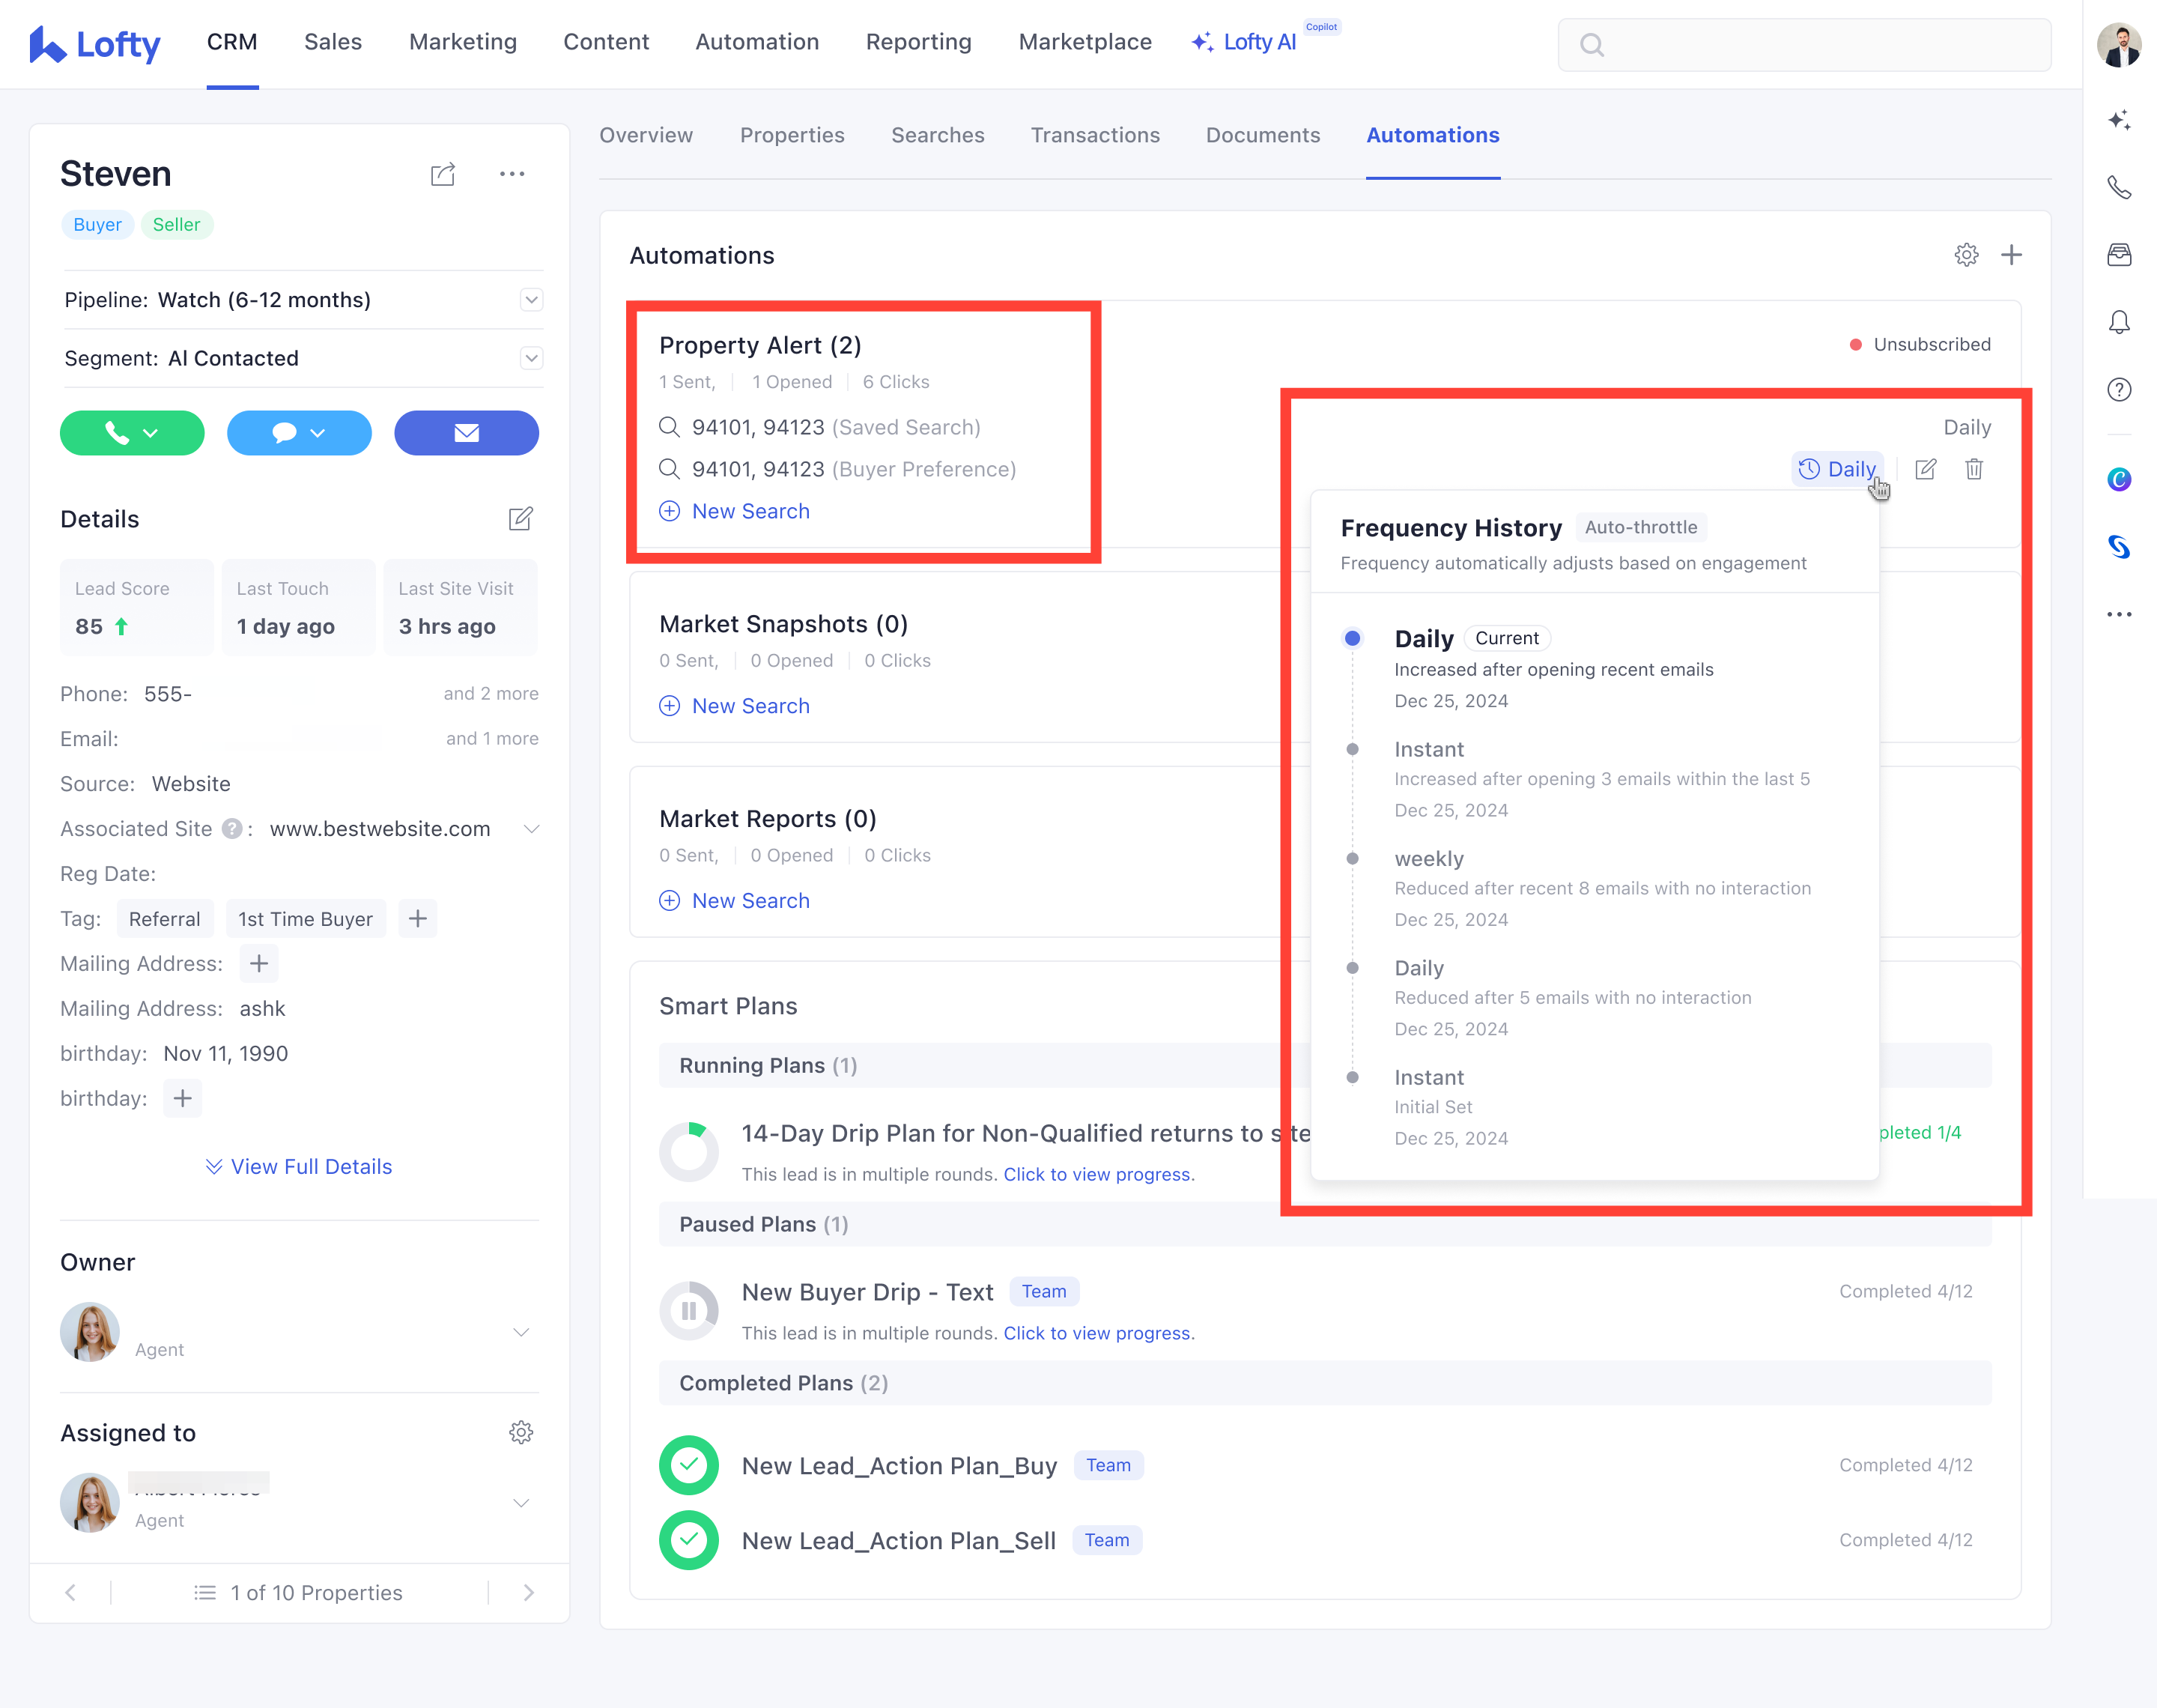
Task: Share Steven's profile with export icon
Action: [443, 174]
